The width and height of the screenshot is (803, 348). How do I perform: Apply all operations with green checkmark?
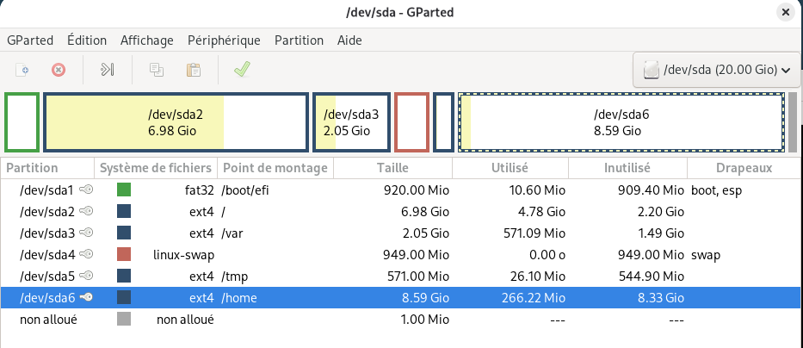[x=242, y=69]
